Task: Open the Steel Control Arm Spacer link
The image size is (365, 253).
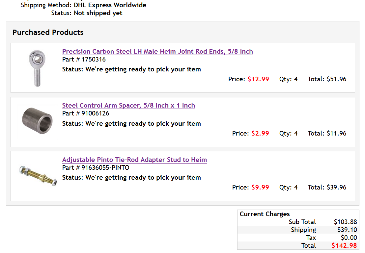Action: 128,105
